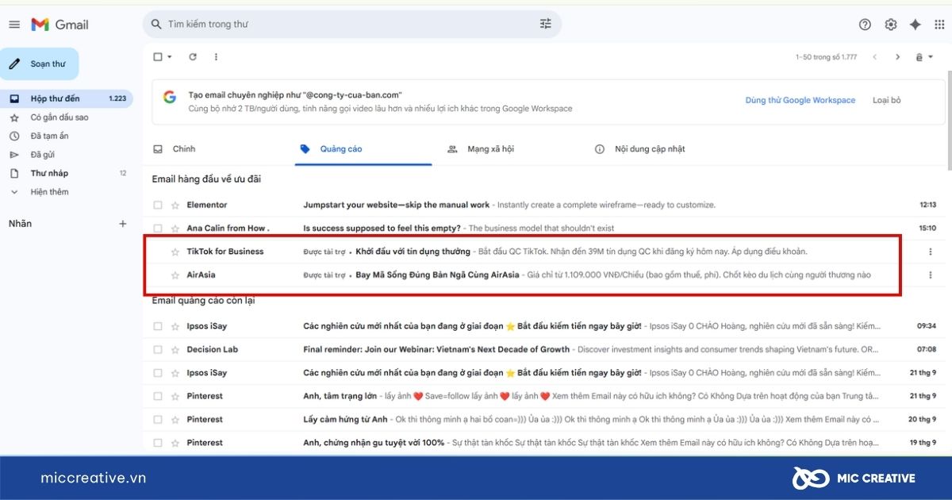
Task: Launch the Gemini sparkle icon
Action: 915,25
